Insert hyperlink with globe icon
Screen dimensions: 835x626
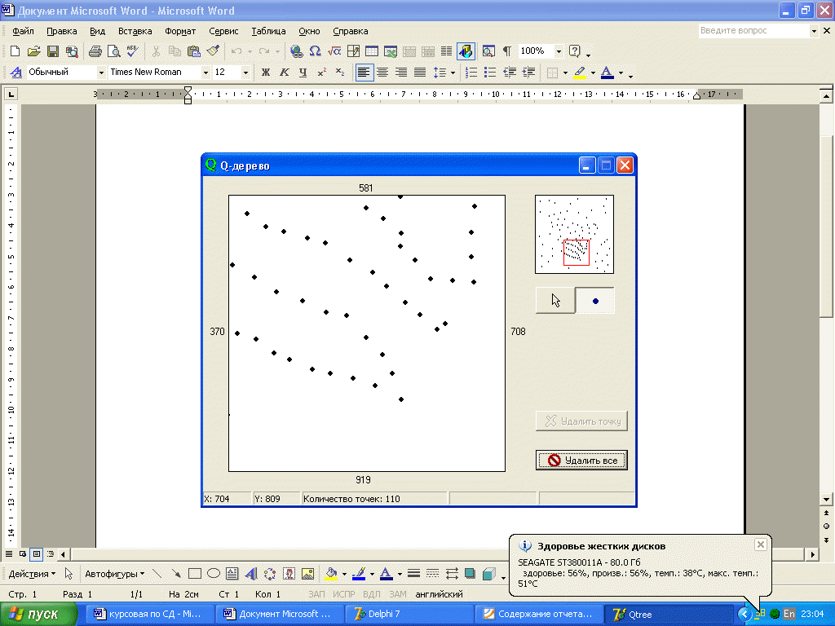(x=296, y=51)
